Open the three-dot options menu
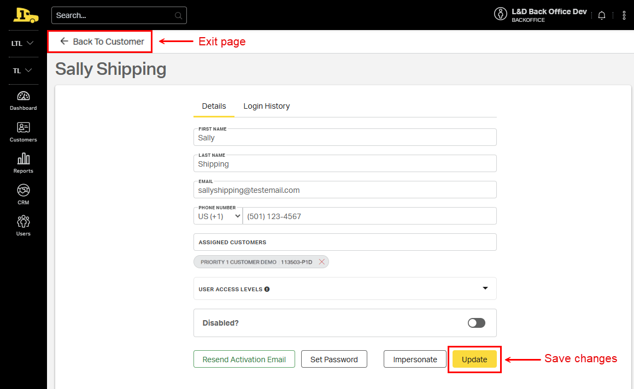The width and height of the screenshot is (634, 389). [624, 15]
